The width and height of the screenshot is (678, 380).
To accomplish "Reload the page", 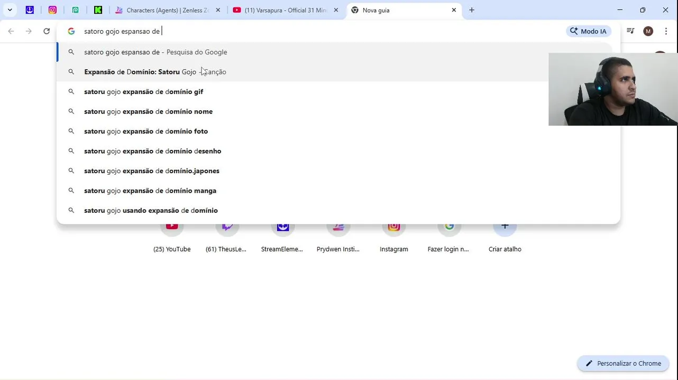I will 47,31.
